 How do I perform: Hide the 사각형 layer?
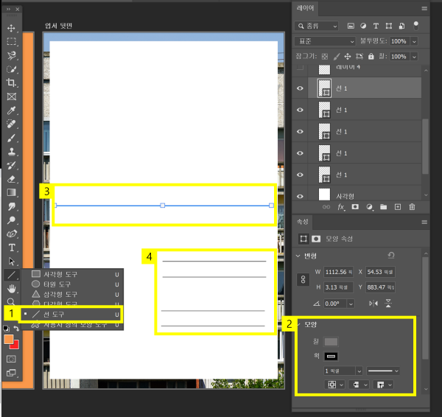tap(300, 196)
